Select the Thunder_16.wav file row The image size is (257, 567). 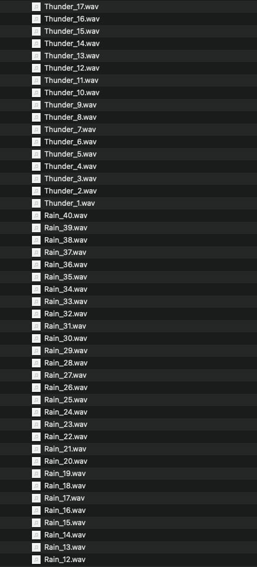coord(128,19)
